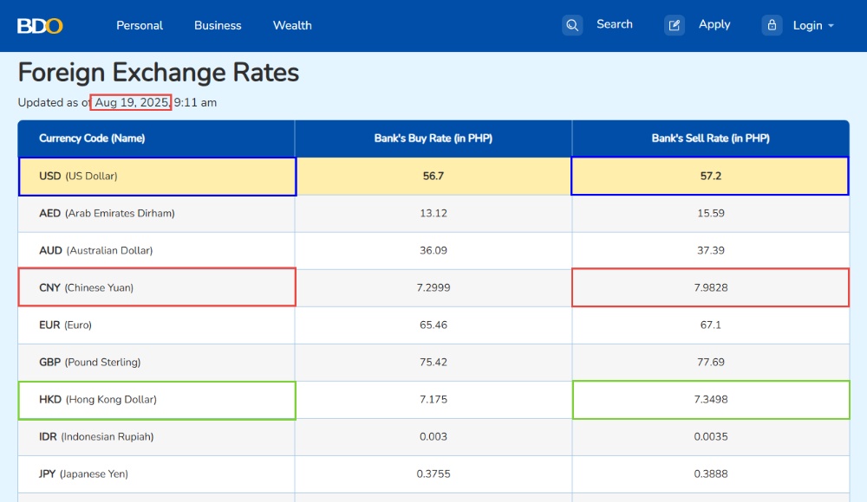
Task: Click the HKD sell rate 7.3498
Action: click(x=711, y=400)
